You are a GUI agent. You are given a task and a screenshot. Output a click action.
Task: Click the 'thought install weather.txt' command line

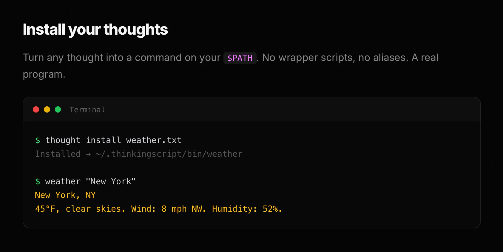tap(113, 140)
